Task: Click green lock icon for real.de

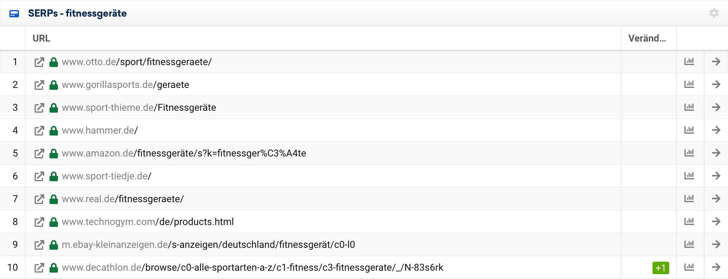Action: pyautogui.click(x=54, y=199)
